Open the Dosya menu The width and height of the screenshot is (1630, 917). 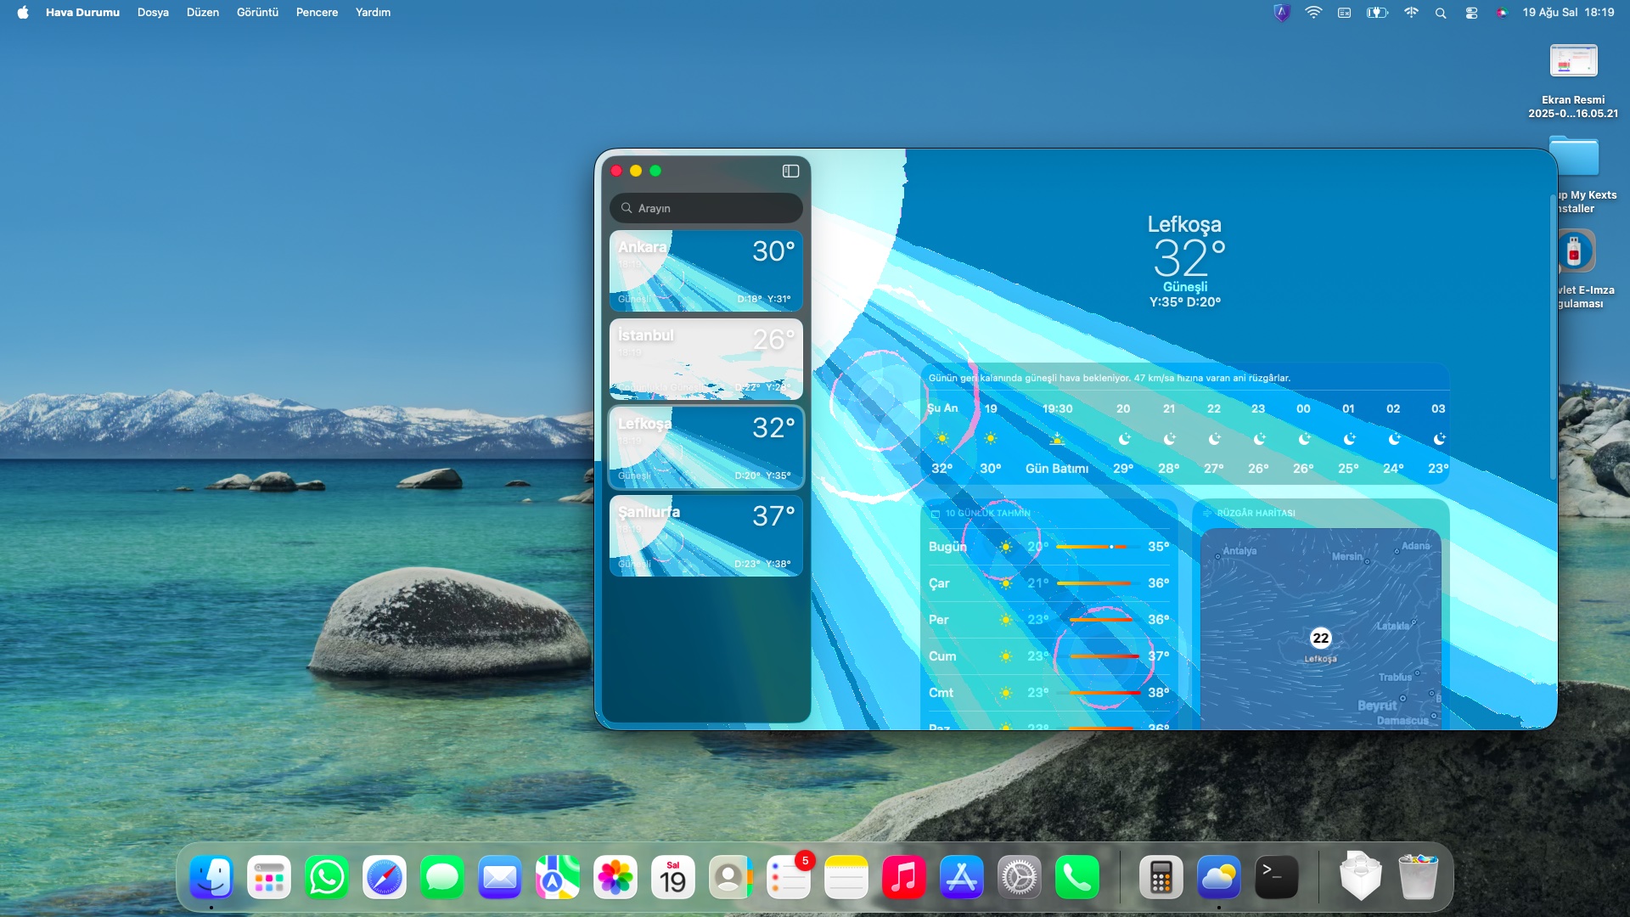point(153,13)
